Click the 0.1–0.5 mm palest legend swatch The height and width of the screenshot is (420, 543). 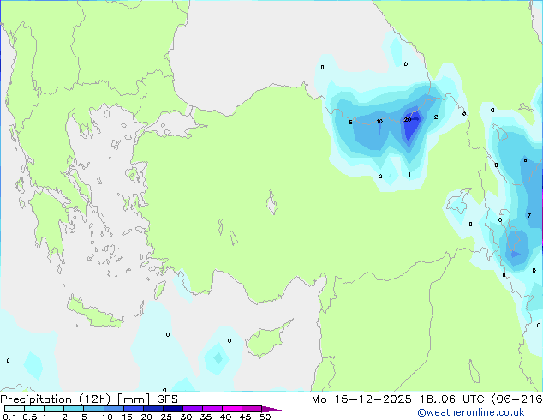[15, 409]
